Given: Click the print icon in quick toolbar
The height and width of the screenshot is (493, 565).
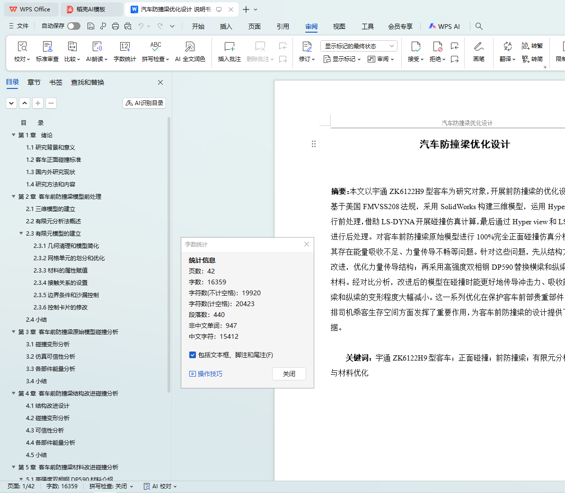Looking at the screenshot, I should pos(115,26).
